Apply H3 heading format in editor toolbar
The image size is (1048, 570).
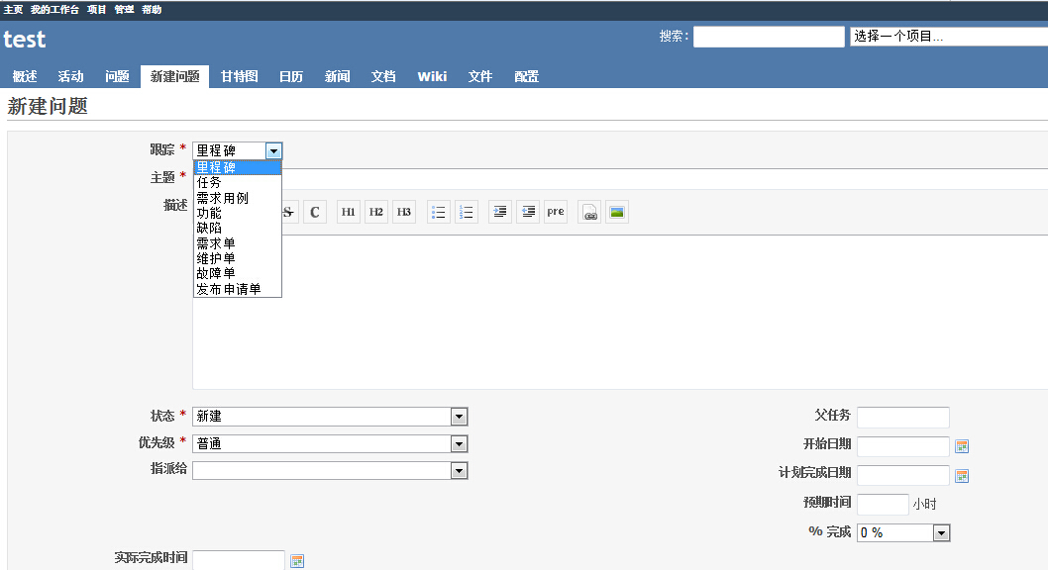(404, 212)
